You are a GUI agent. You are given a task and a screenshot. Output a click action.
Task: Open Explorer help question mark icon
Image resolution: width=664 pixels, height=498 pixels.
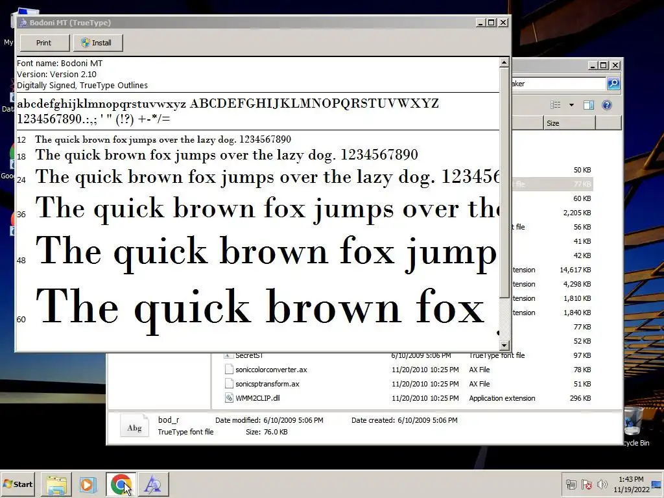607,105
